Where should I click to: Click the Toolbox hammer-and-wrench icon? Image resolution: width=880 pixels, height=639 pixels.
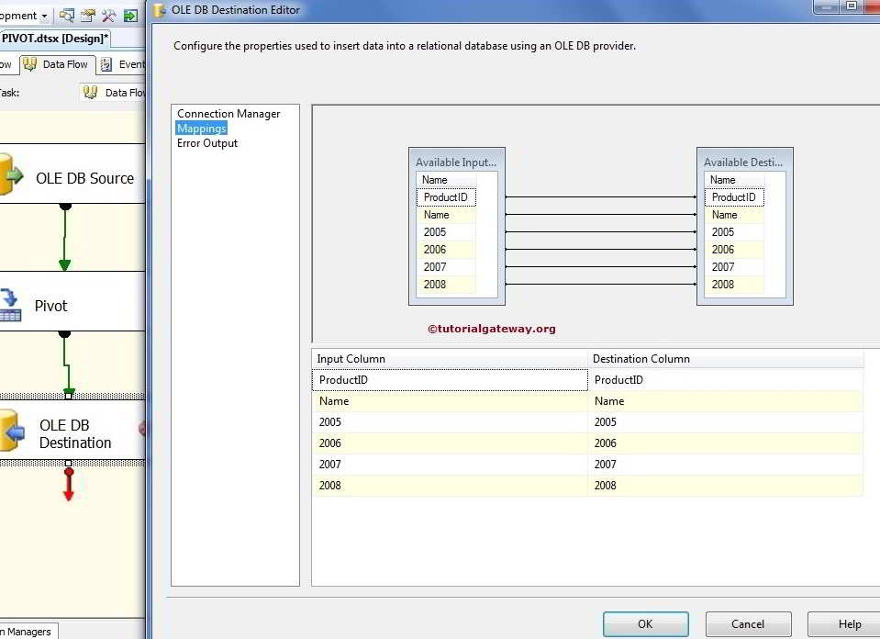point(109,16)
